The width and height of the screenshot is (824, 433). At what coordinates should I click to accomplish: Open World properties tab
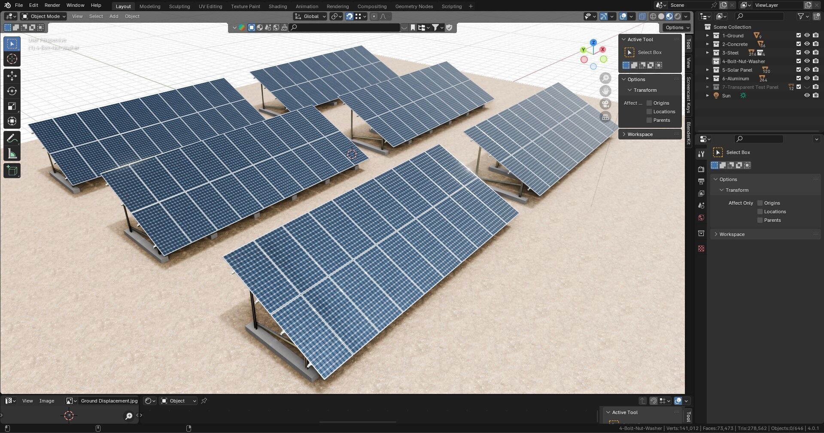[x=701, y=218]
